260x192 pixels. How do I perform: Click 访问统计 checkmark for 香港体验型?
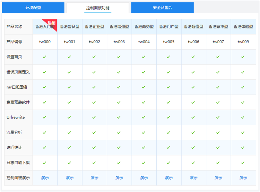[x=243, y=147]
